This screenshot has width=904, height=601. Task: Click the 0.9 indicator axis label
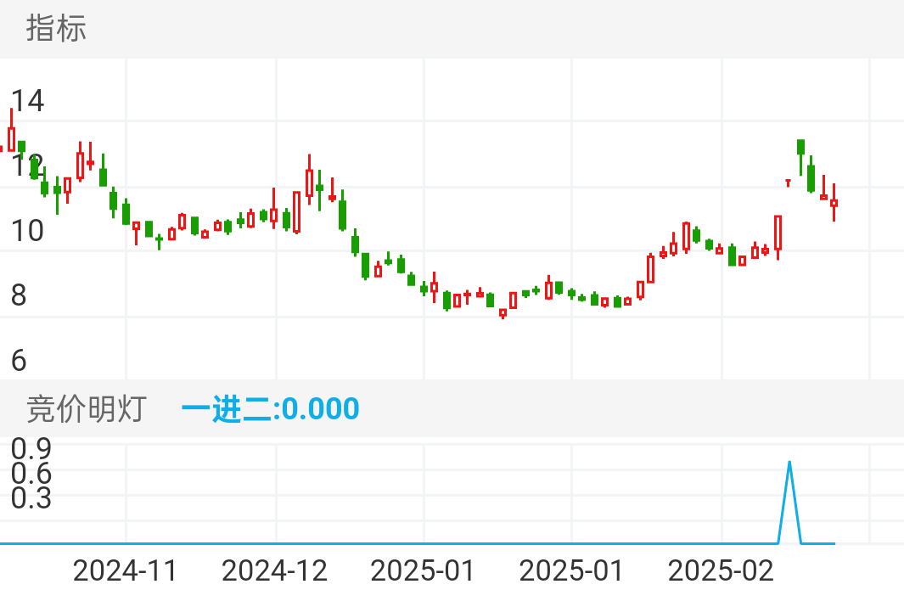coord(31,448)
